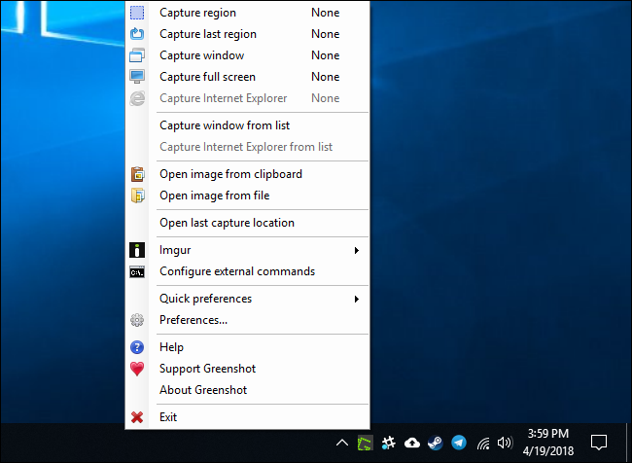
Task: Click the Capture region icon
Action: [x=137, y=14]
